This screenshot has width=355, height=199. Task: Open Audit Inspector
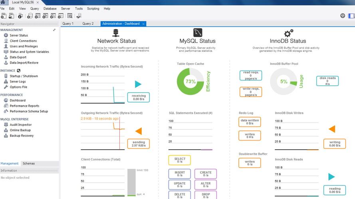21,125
